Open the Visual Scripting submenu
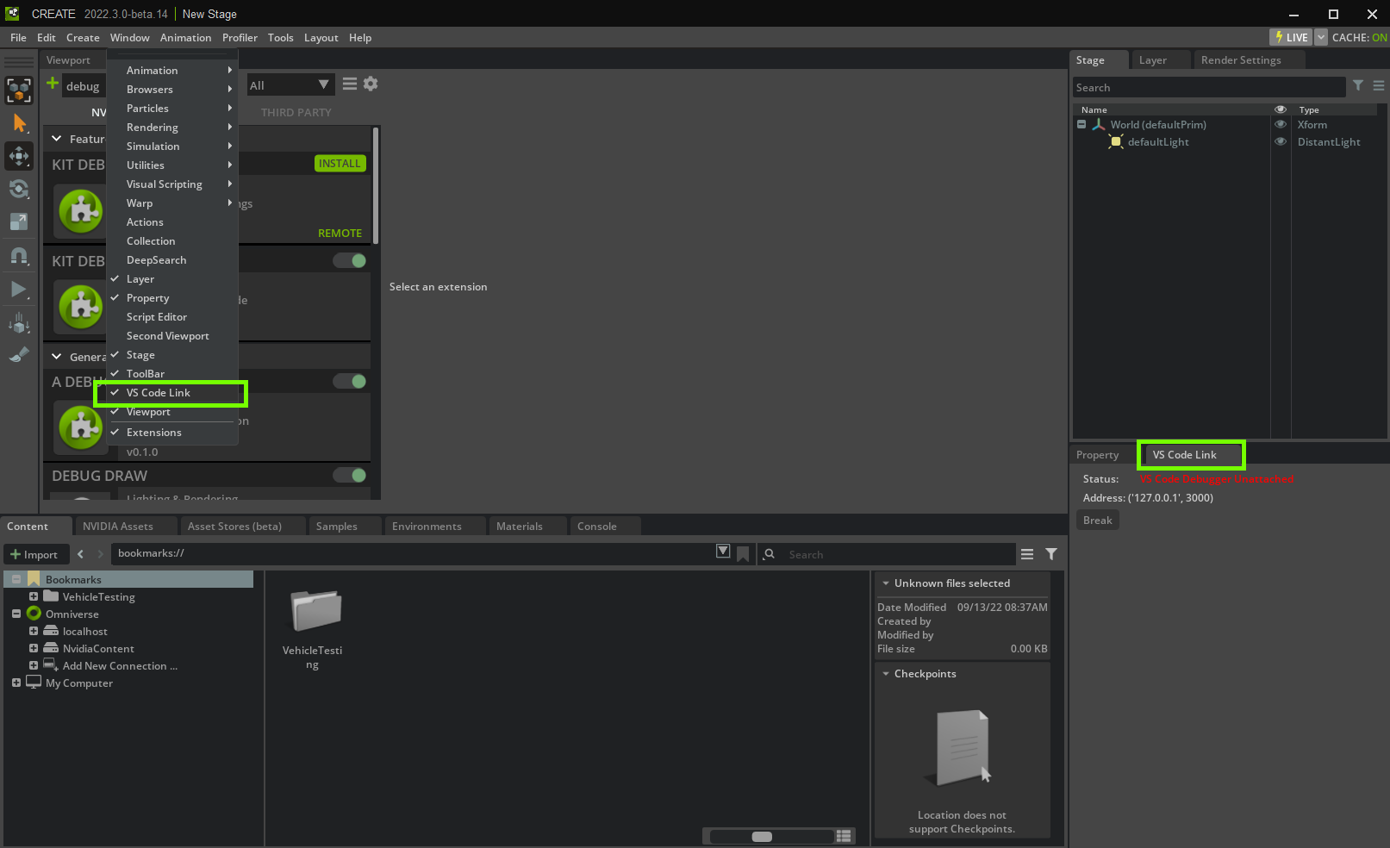 click(172, 184)
